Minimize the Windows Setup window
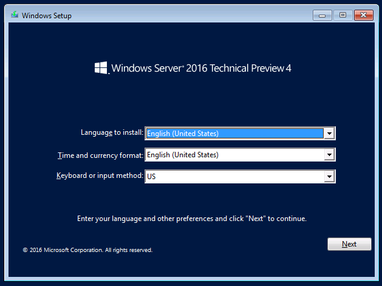 [x=323, y=15]
